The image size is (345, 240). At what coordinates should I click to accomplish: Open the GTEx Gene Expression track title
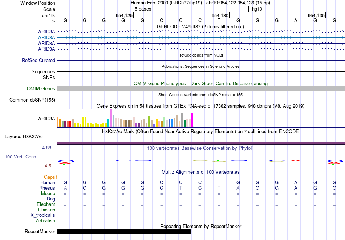[200, 106]
